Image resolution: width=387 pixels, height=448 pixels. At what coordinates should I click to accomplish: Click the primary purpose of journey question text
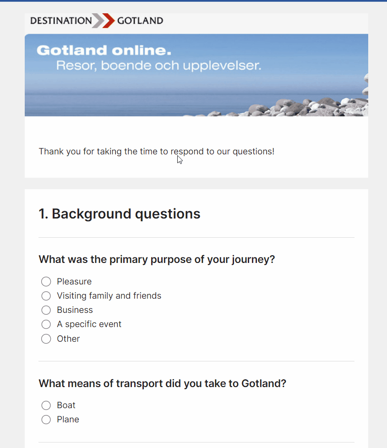point(157,259)
